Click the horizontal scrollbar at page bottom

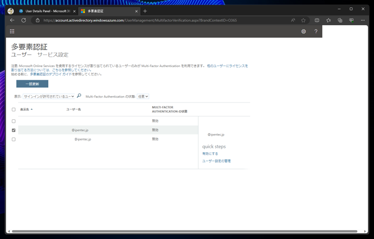point(185,231)
